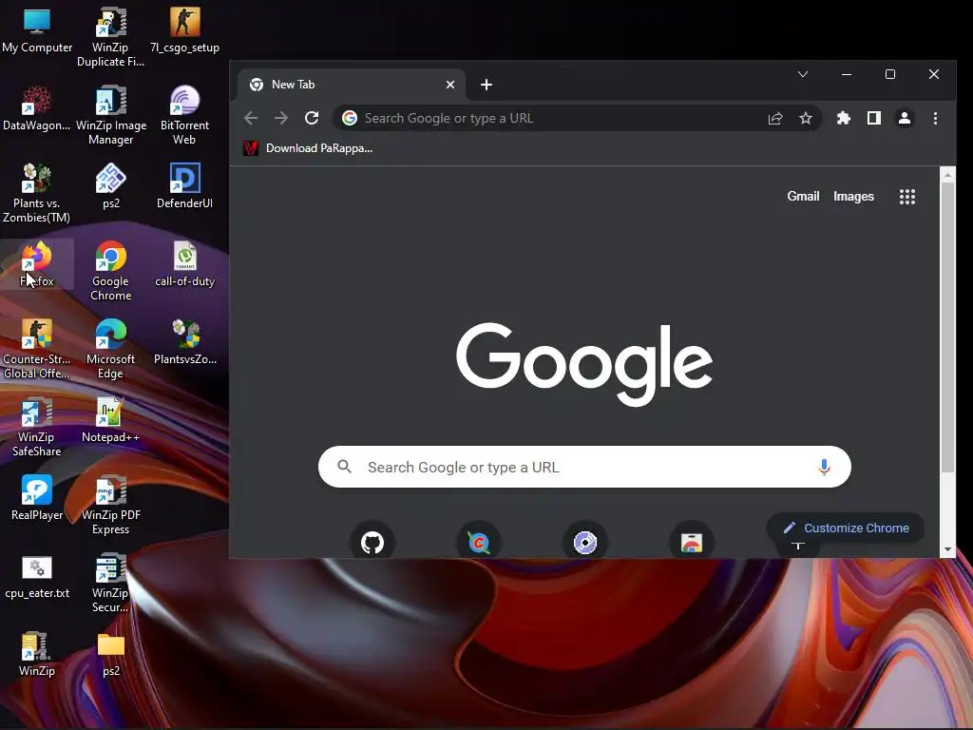Select the WinZip Image Manager shortcut

click(110, 115)
